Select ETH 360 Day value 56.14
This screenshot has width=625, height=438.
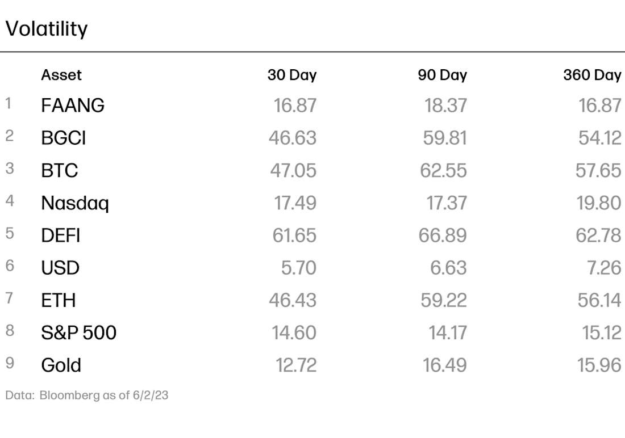[599, 300]
